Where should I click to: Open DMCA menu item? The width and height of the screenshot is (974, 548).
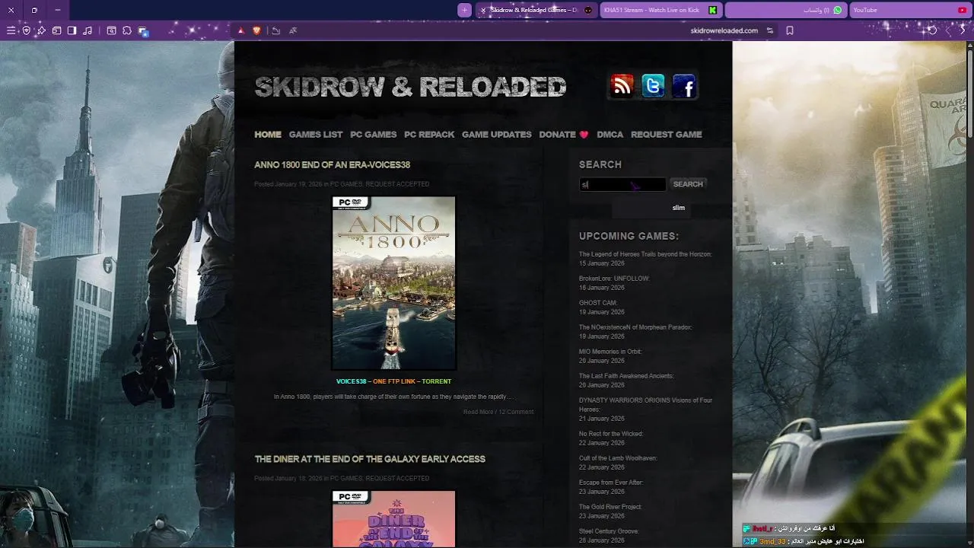(x=610, y=134)
